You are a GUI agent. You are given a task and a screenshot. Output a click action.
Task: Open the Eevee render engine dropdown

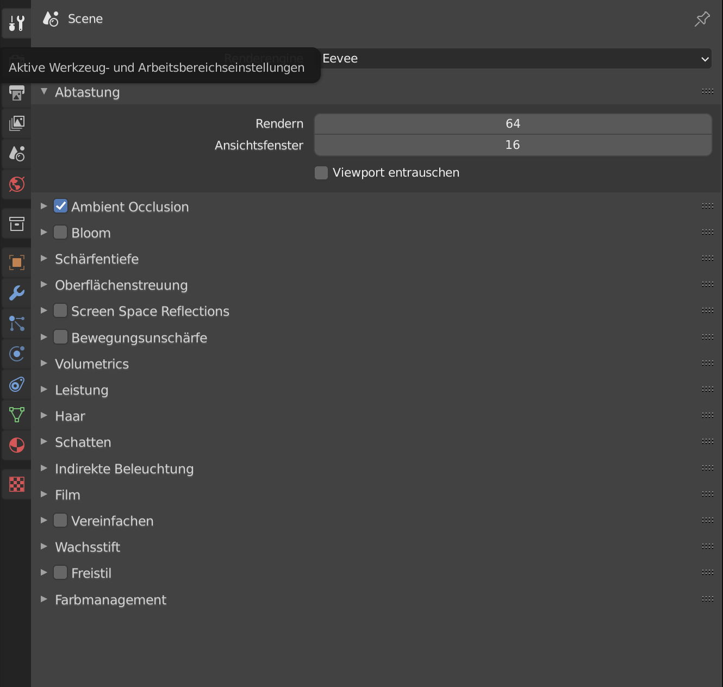tap(513, 59)
